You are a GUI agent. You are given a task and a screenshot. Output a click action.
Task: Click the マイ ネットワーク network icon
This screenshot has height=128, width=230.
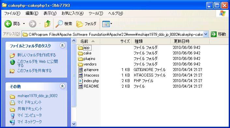[x=12, y=122]
